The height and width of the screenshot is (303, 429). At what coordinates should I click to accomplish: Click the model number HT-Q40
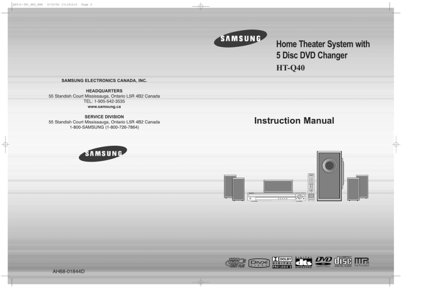[290, 68]
